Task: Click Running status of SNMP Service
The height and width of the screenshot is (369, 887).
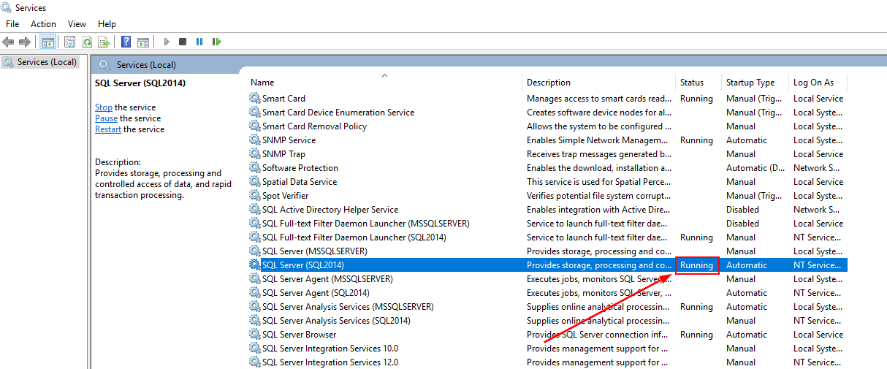Action: tap(696, 140)
